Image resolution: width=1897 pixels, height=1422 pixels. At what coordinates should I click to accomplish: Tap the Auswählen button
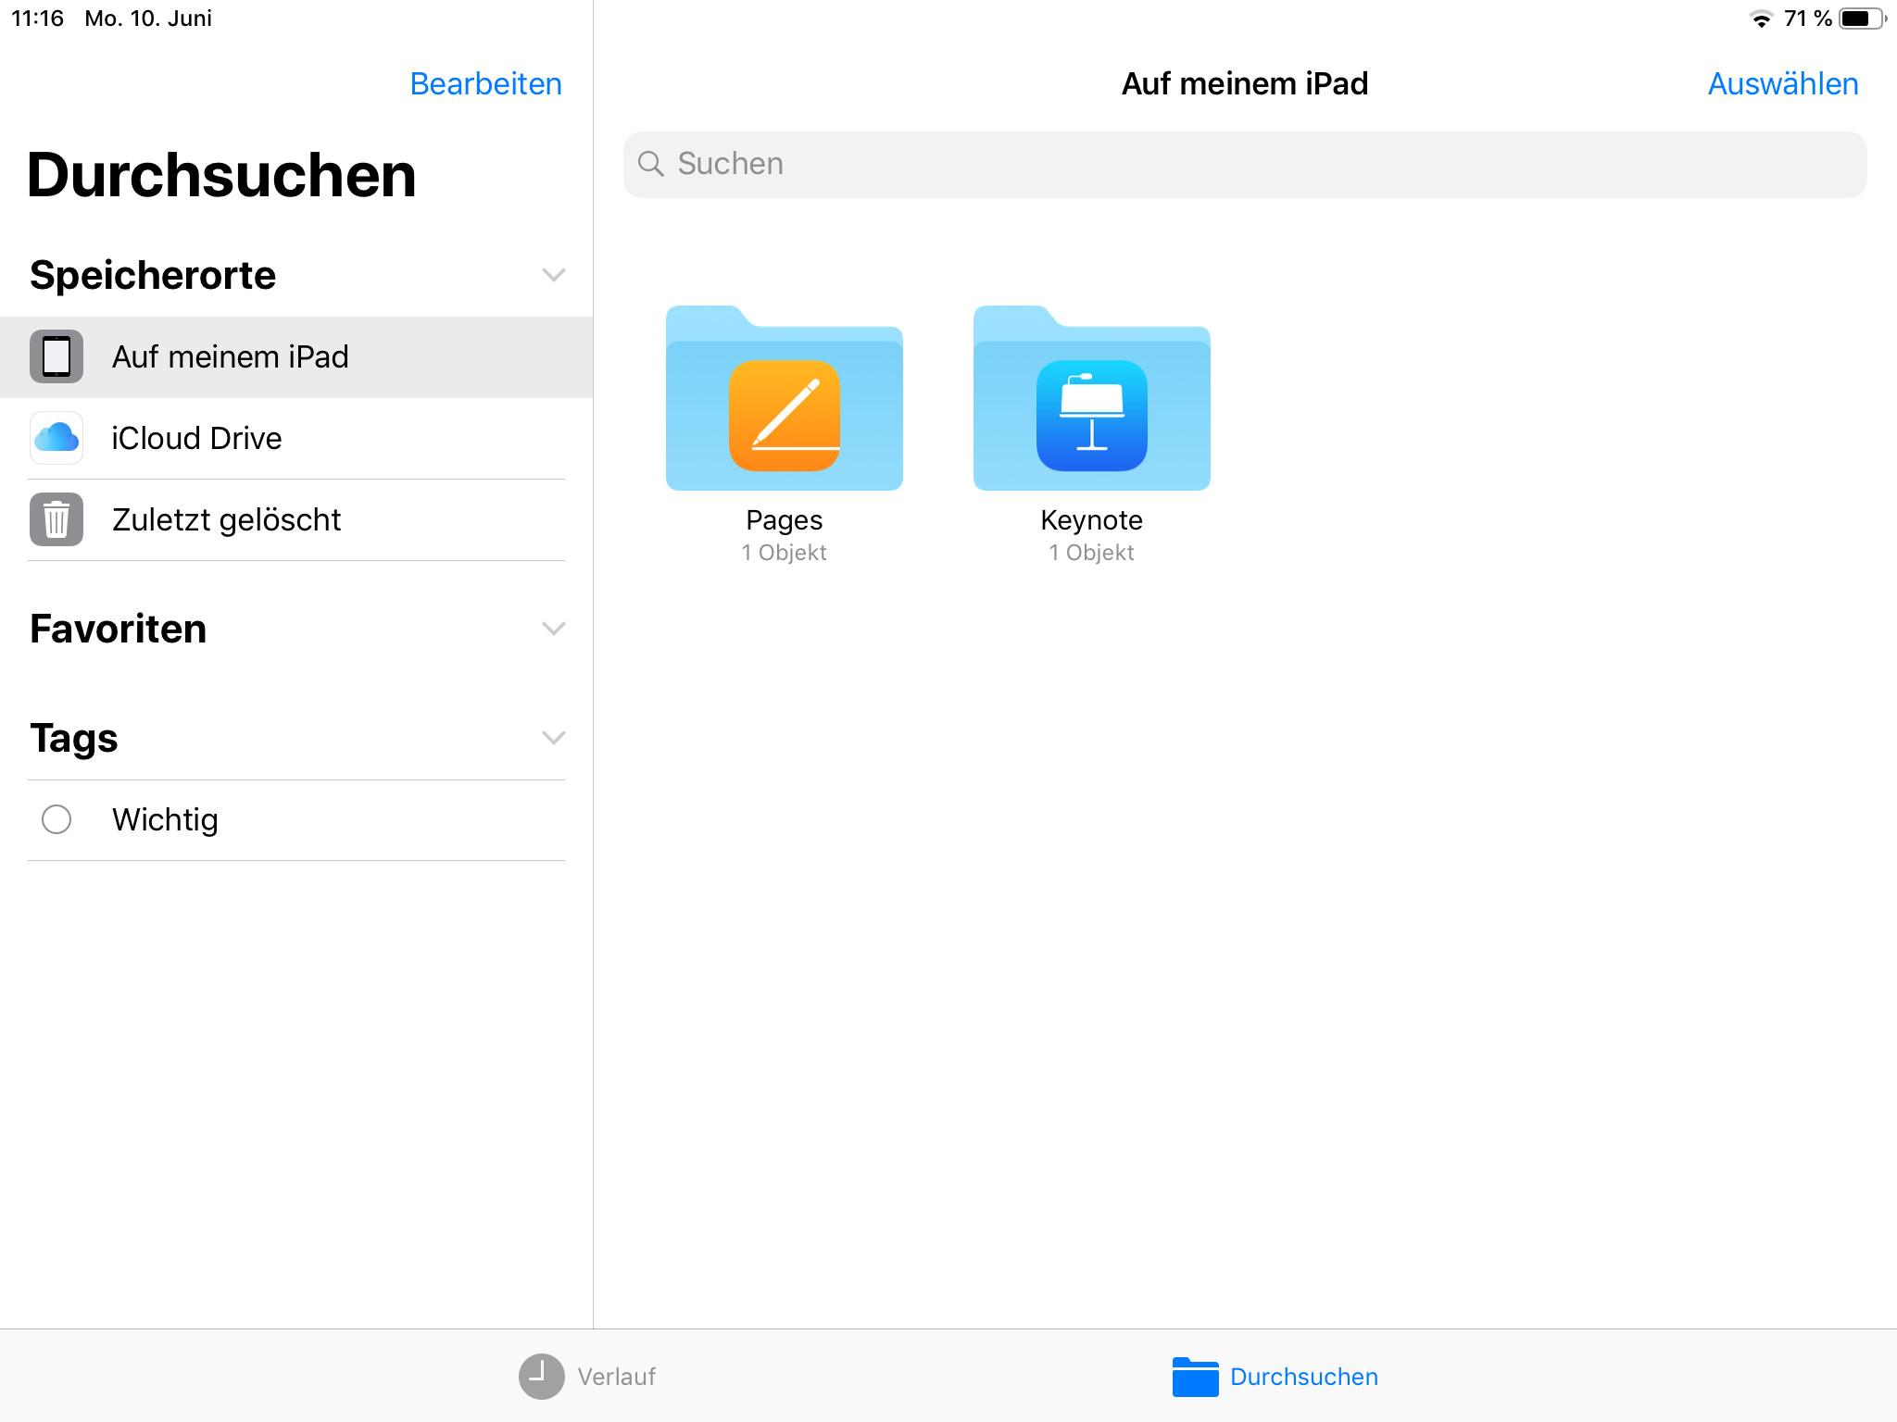(x=1782, y=84)
